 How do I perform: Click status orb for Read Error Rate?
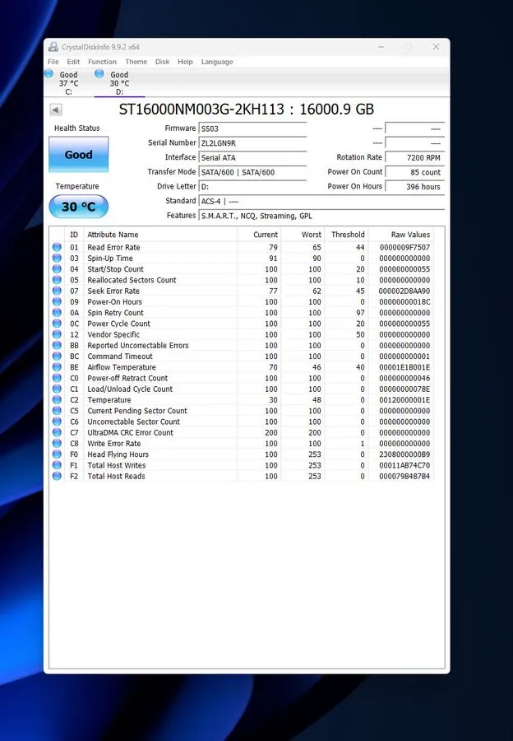57,247
